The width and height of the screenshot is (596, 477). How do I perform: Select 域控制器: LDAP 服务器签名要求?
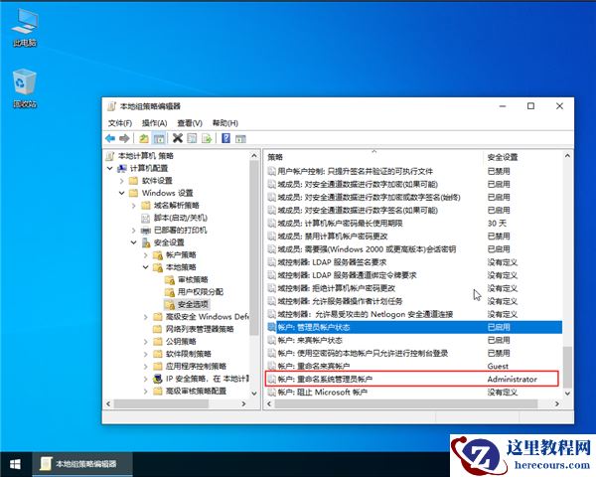pyautogui.click(x=413, y=262)
